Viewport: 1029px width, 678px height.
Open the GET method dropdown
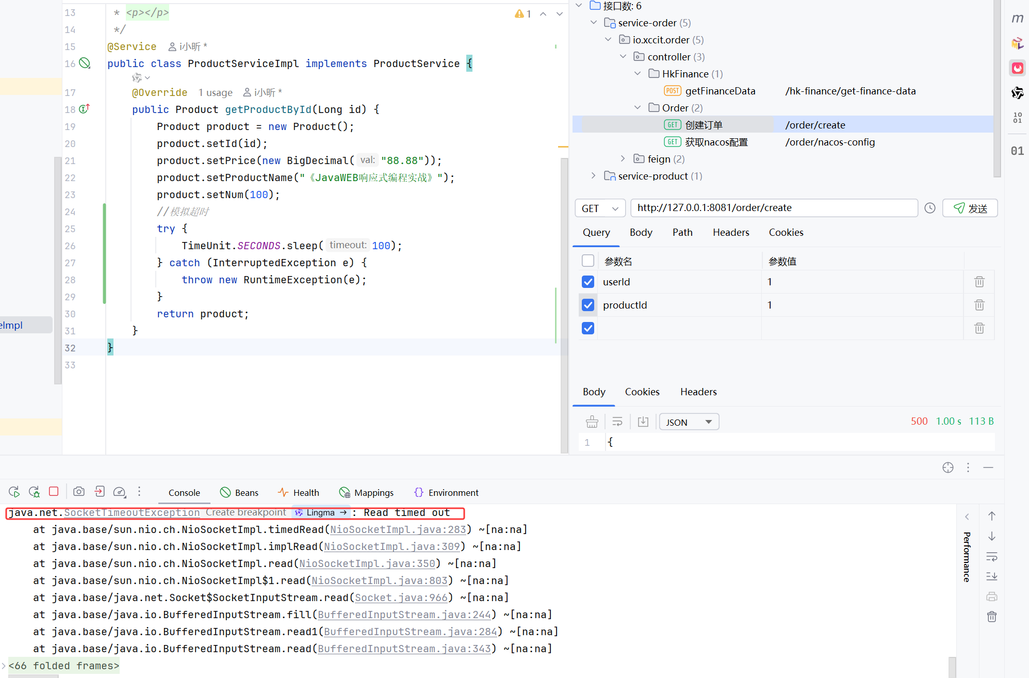coord(600,208)
